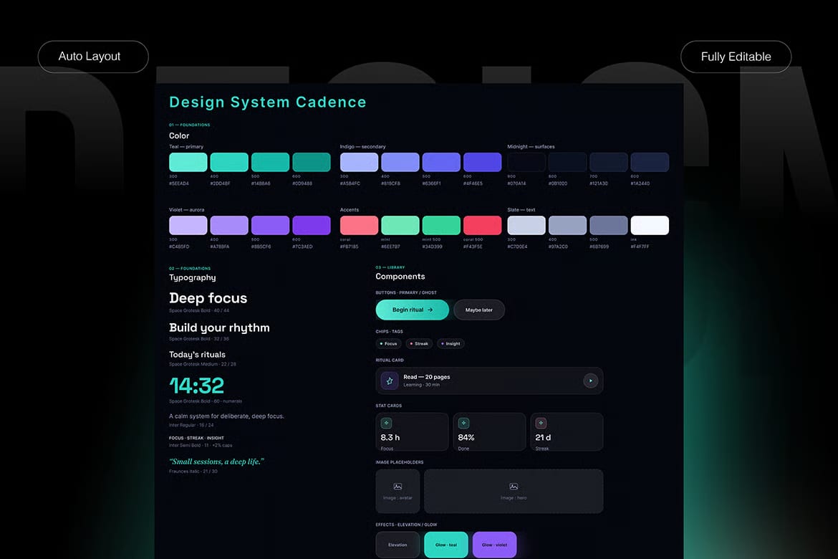Pick the Violet 600 swatch #7C3AED

312,225
